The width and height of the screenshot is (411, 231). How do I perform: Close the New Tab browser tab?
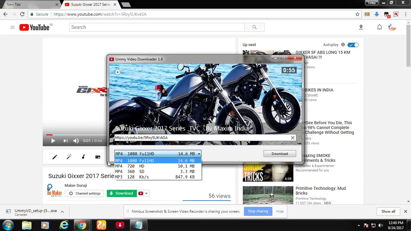coord(57,4)
